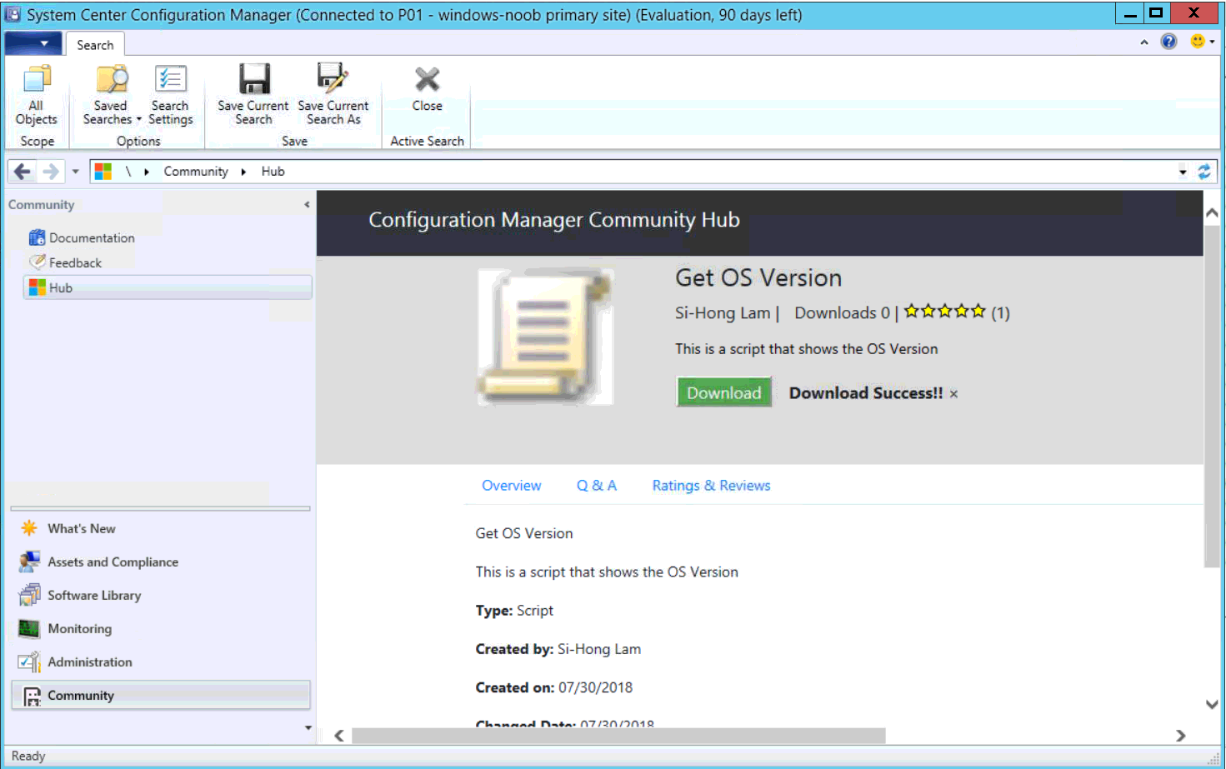Click the Hub breadcrumb segment
The height and width of the screenshot is (769, 1226).
pos(273,172)
